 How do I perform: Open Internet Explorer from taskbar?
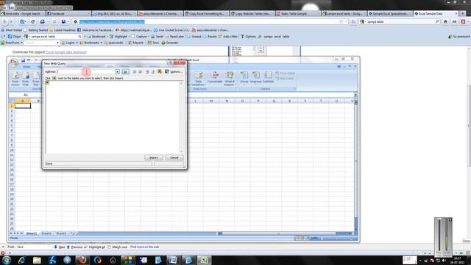point(21,260)
